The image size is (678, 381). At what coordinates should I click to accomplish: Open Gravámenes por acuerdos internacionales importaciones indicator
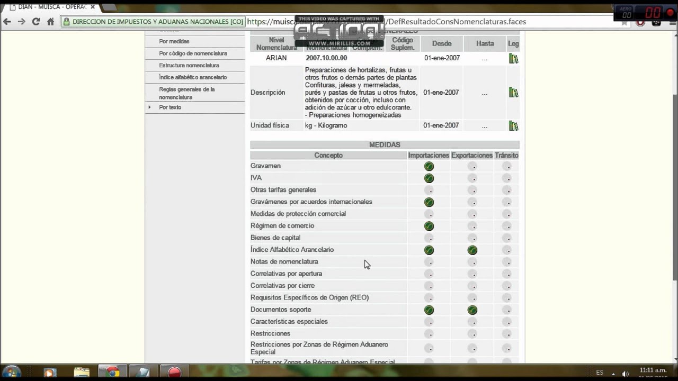coord(429,202)
